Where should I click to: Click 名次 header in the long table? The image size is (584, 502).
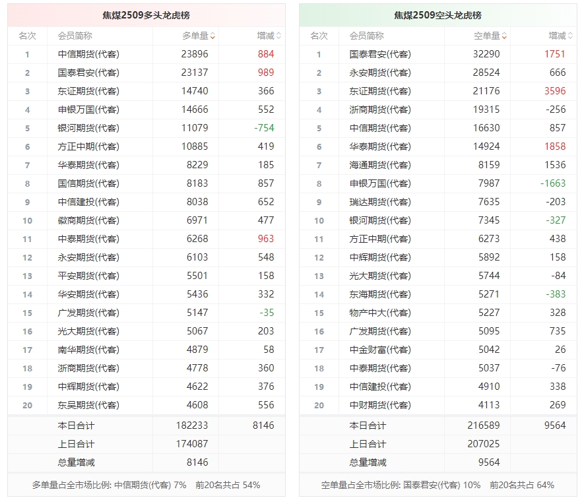27,36
